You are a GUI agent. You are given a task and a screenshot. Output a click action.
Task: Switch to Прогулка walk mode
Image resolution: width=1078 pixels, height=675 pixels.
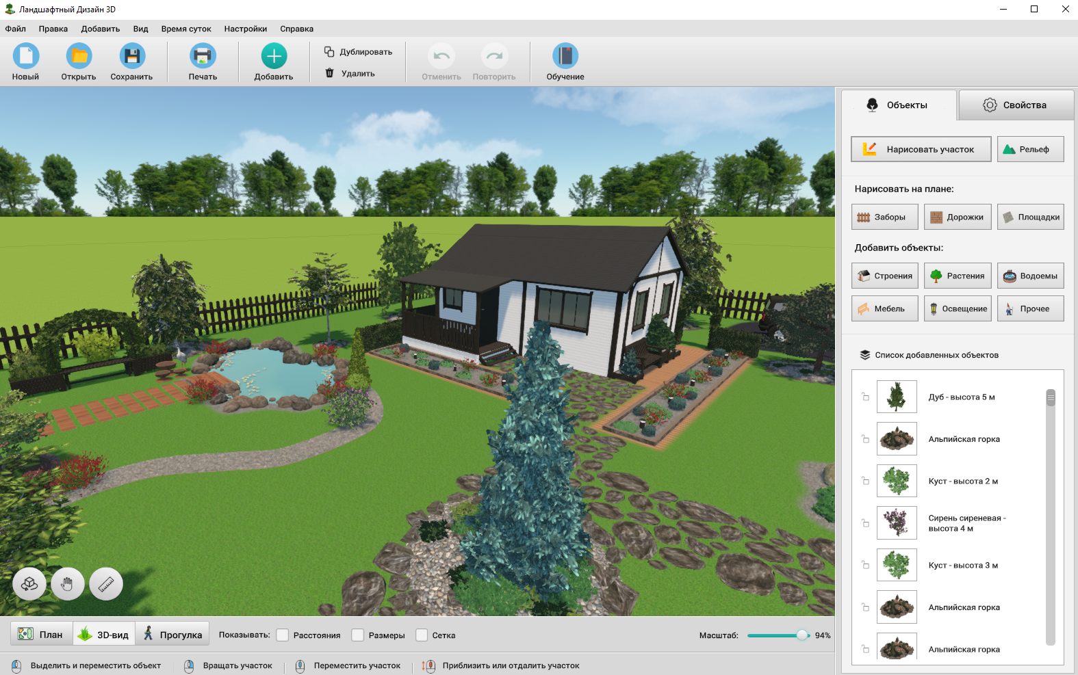[172, 634]
